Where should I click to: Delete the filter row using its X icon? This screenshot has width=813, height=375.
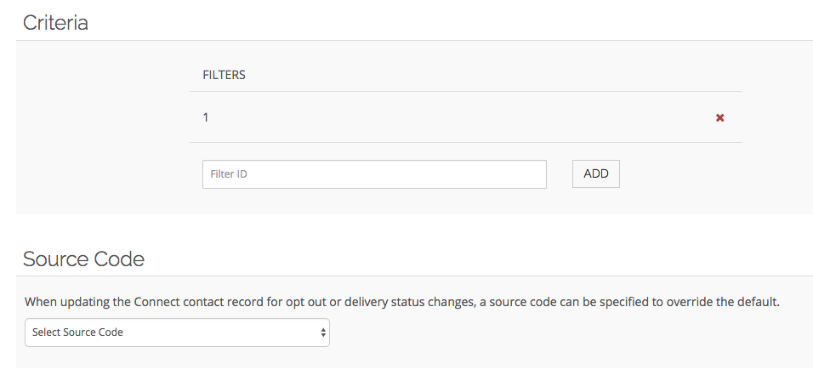pos(719,118)
